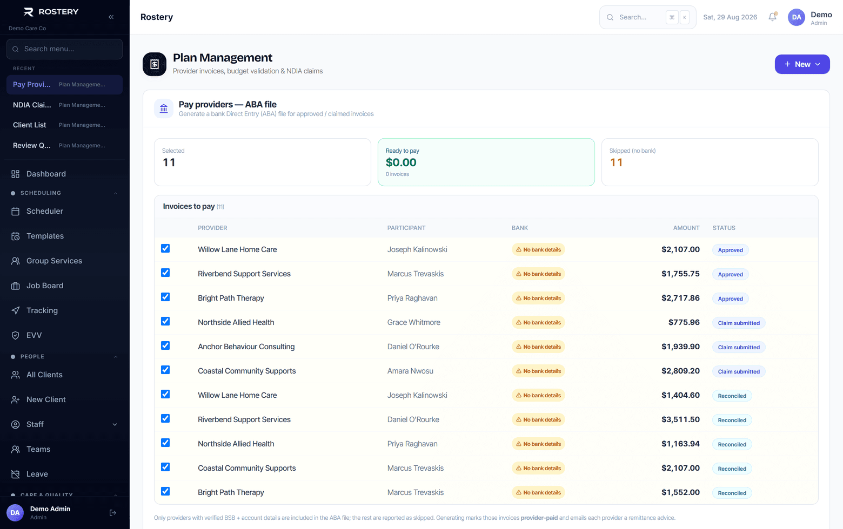Click the Tracking arrow icon
The width and height of the screenshot is (843, 529).
tap(16, 310)
